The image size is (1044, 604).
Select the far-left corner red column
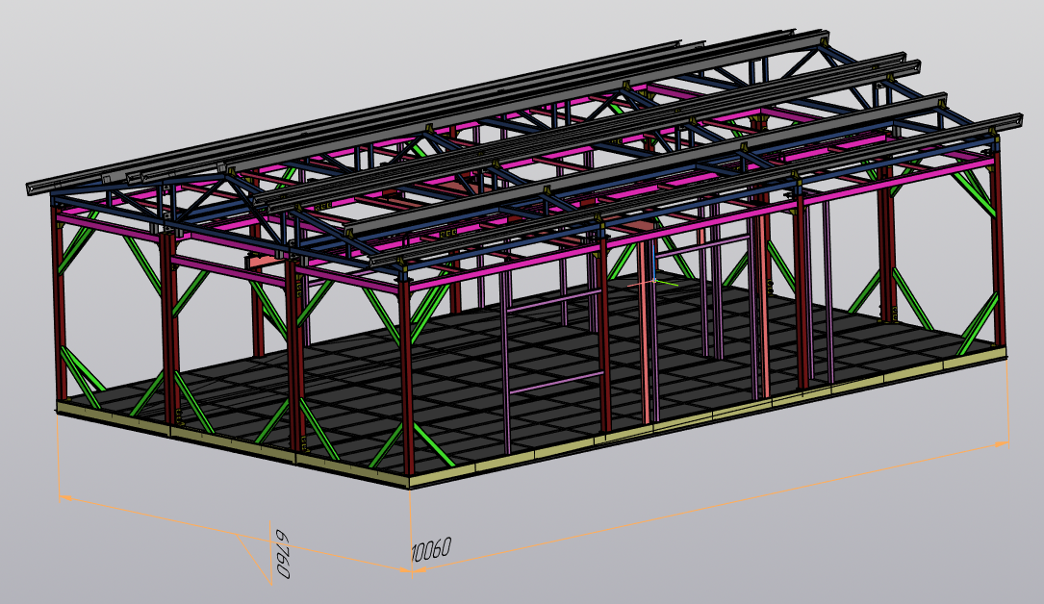point(60,299)
